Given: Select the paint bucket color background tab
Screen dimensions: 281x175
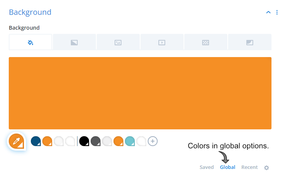Looking at the screenshot, I should tap(30, 42).
